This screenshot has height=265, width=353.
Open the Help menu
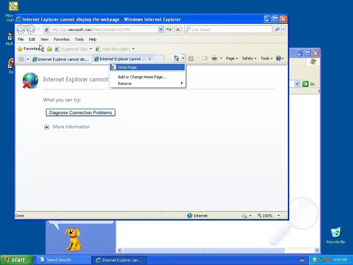pos(92,39)
